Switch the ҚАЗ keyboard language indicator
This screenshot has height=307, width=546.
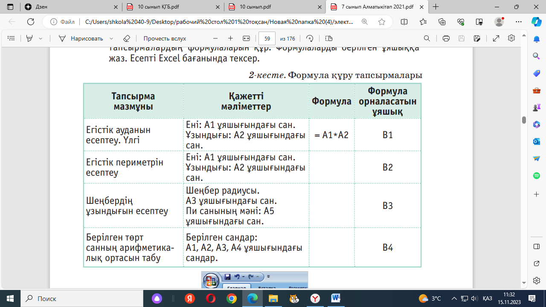point(488,298)
